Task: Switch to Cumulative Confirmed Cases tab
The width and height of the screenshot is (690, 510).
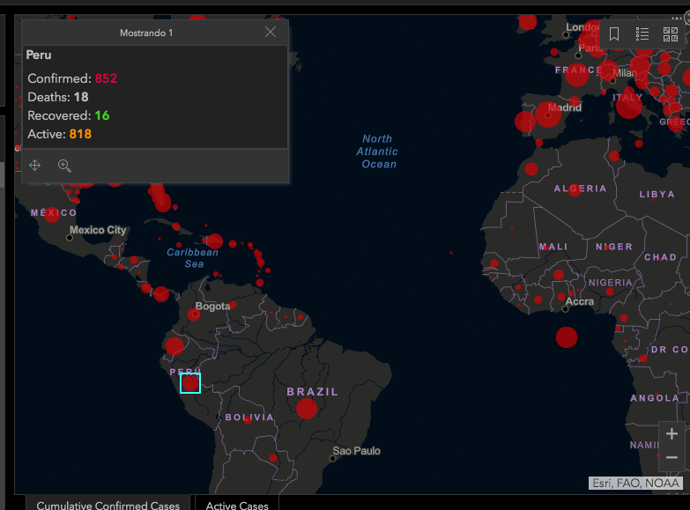Action: (x=108, y=505)
